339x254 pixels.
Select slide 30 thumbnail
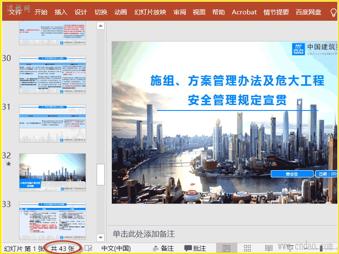tap(53, 75)
